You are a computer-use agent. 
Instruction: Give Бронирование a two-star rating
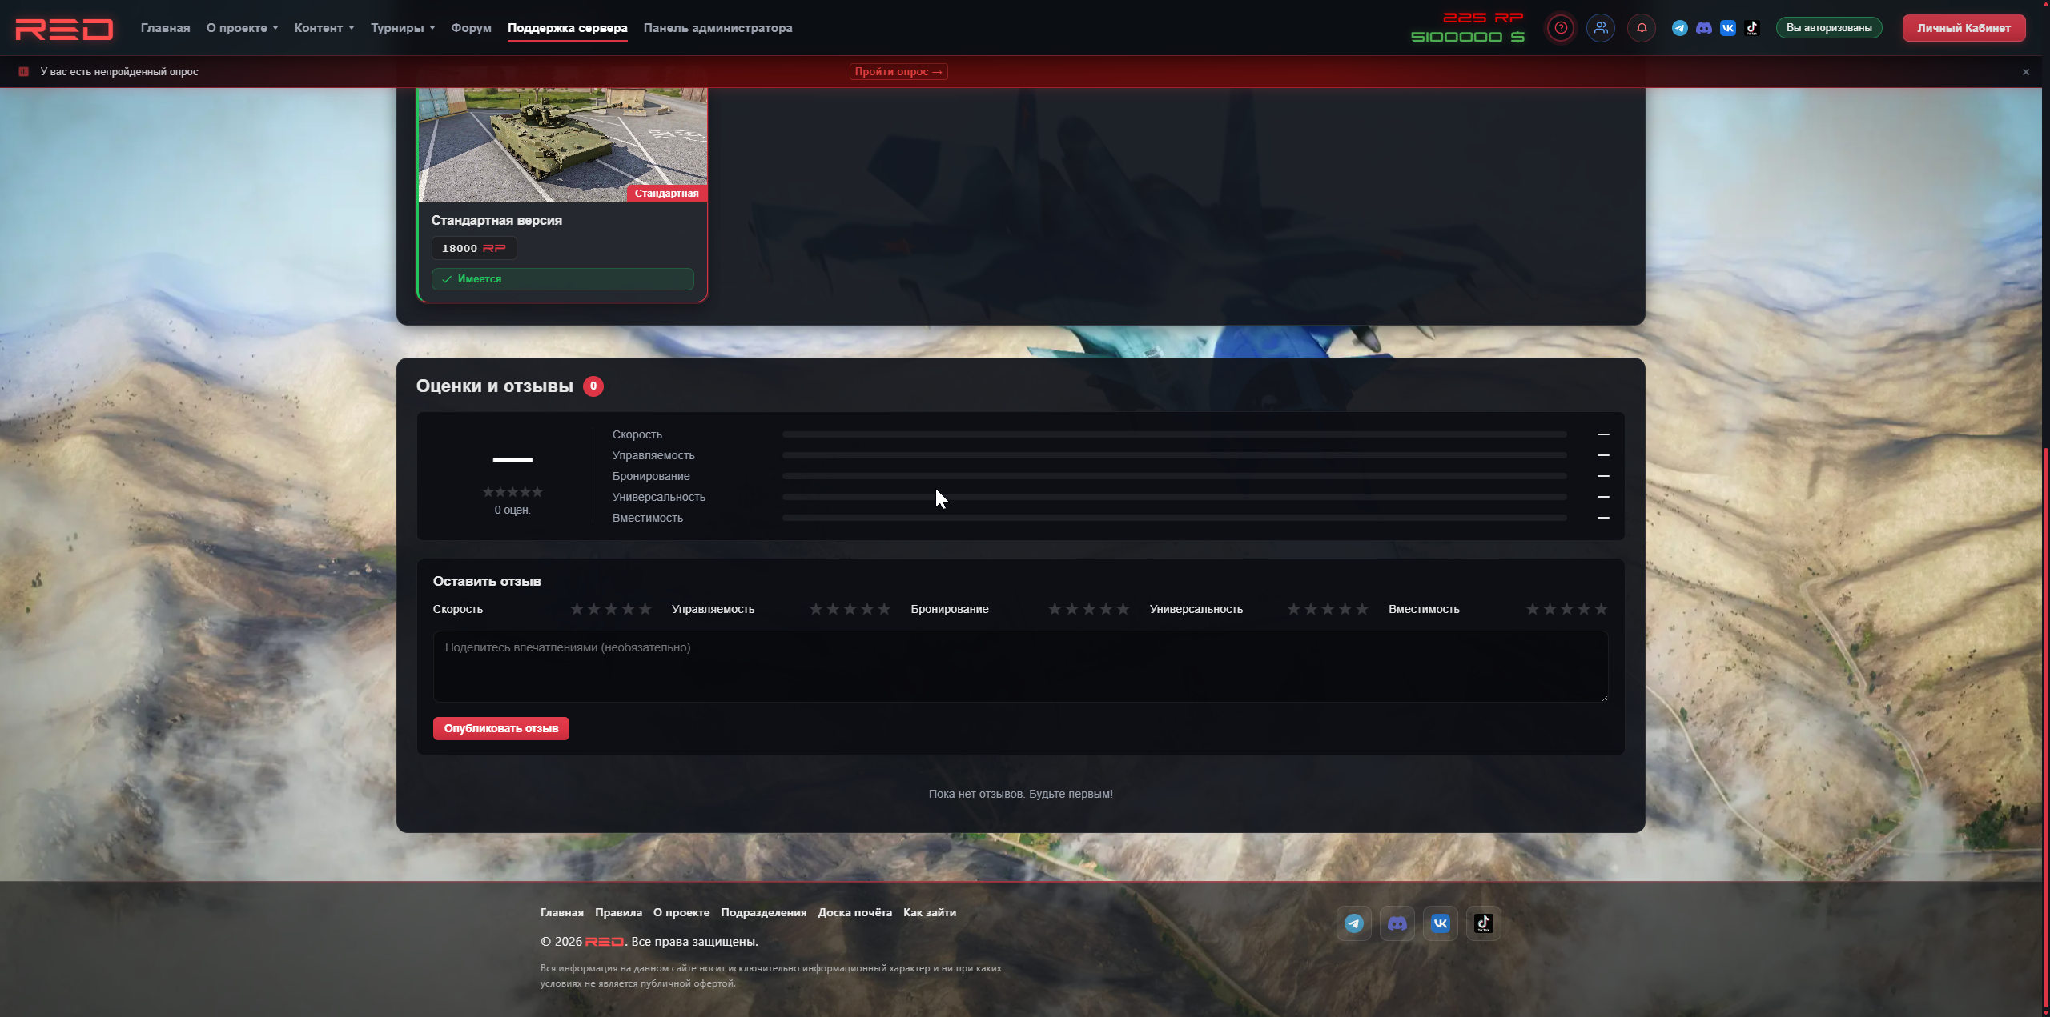(1072, 609)
